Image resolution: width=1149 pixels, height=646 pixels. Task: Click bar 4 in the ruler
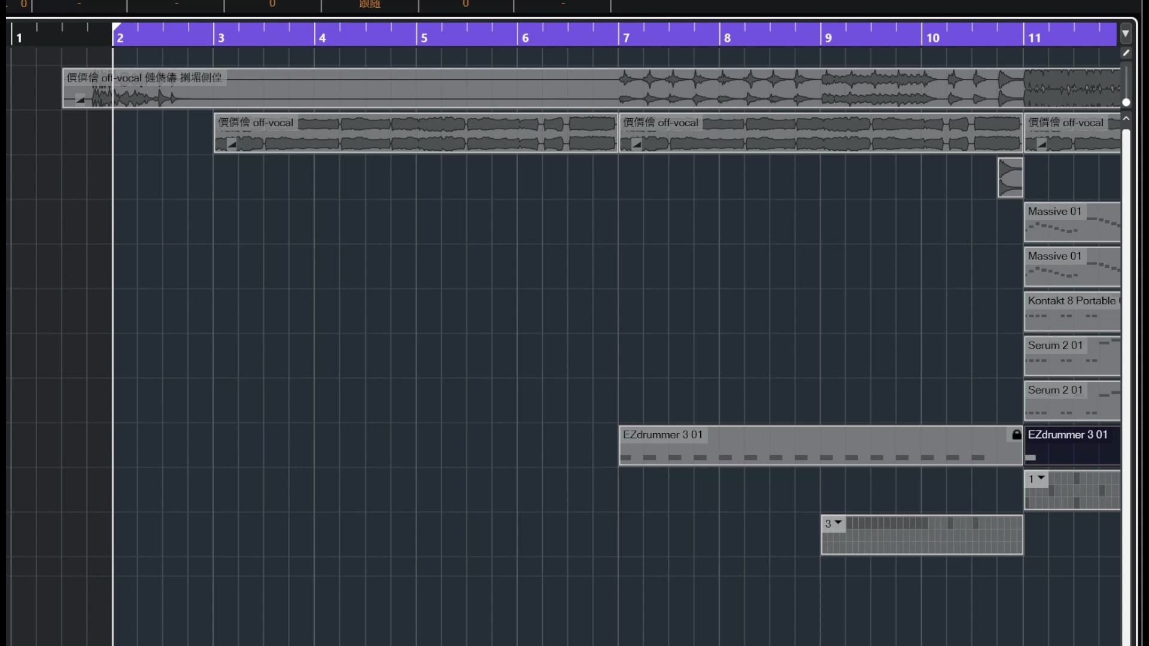pos(323,38)
